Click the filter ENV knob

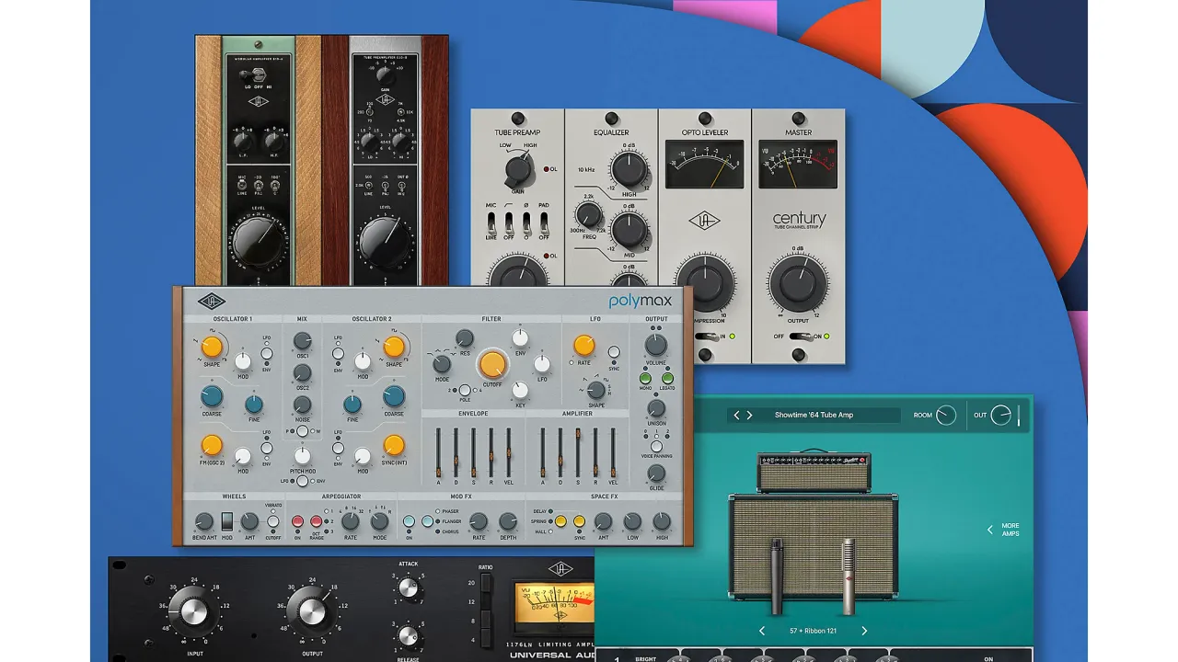(520, 338)
